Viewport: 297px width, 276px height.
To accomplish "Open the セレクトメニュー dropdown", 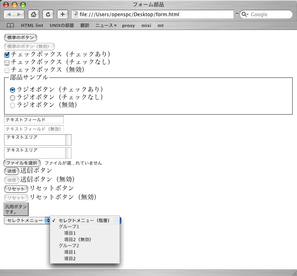I will pyautogui.click(x=27, y=221).
